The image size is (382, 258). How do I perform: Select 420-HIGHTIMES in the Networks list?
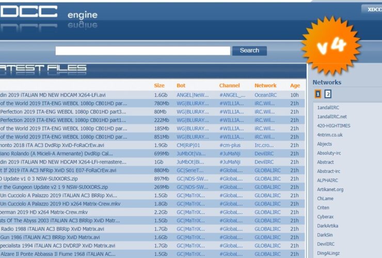[x=333, y=126]
